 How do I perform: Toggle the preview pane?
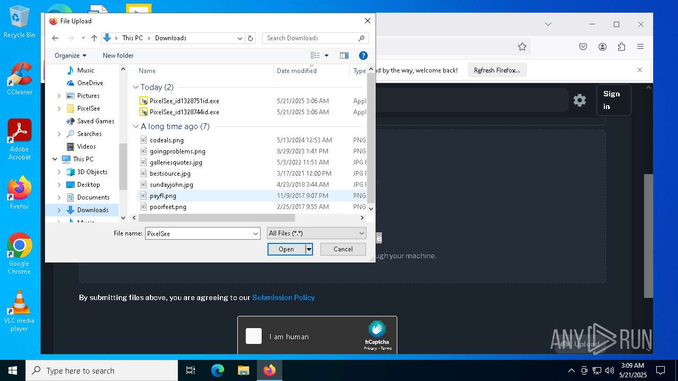[344, 56]
